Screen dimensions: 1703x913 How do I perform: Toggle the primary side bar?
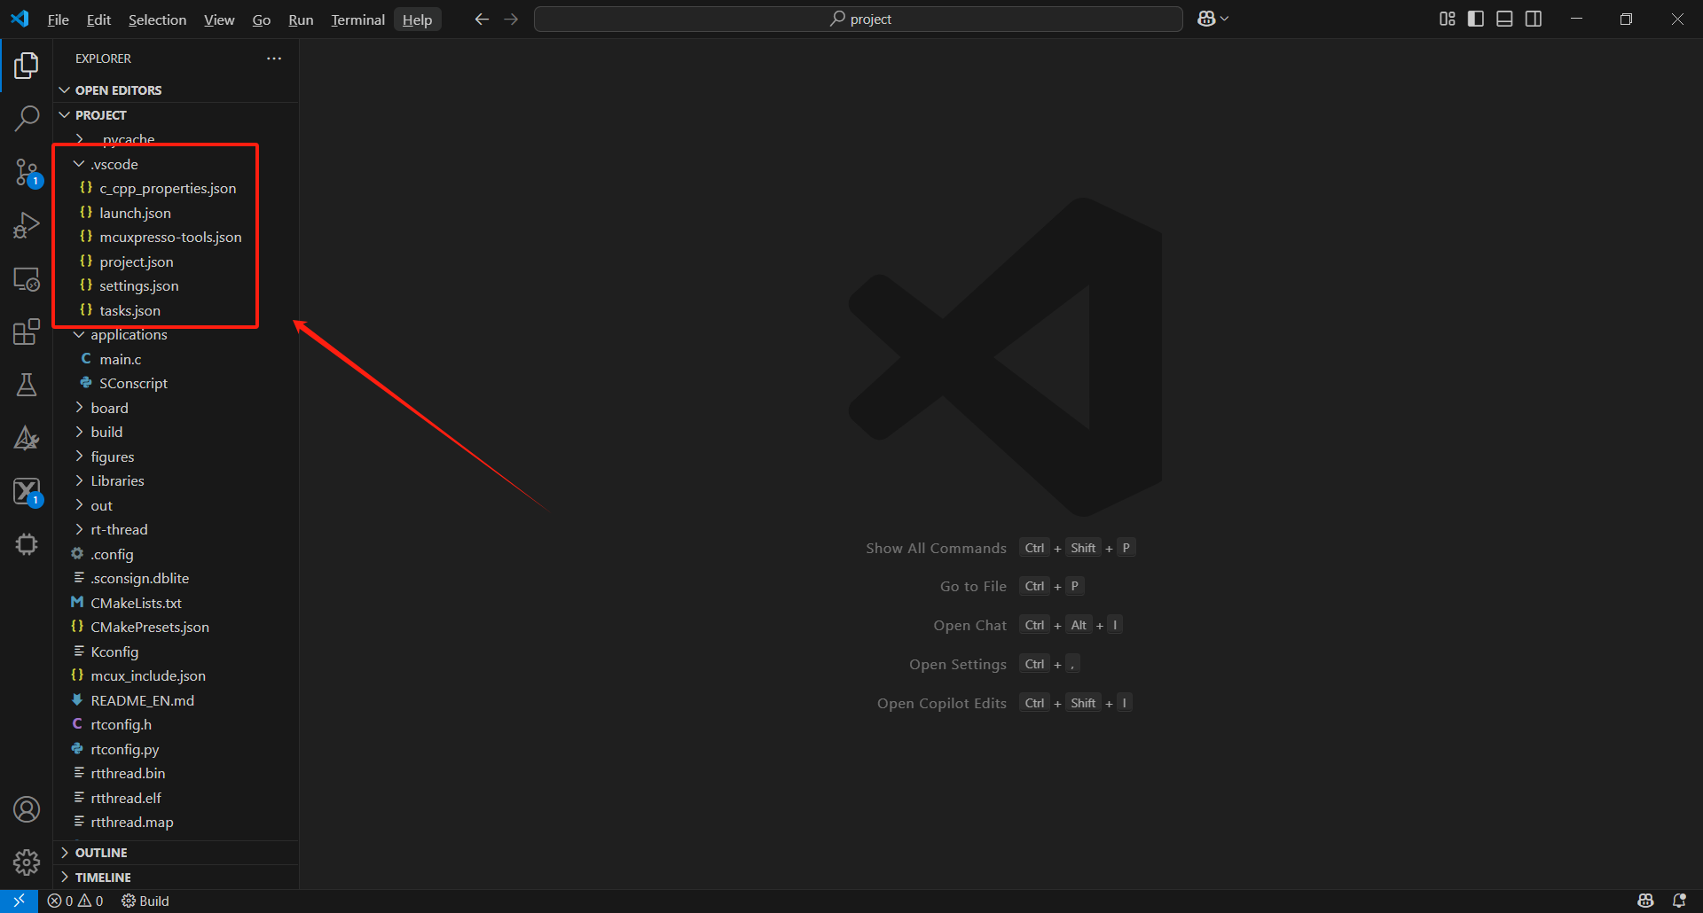pos(1476,19)
